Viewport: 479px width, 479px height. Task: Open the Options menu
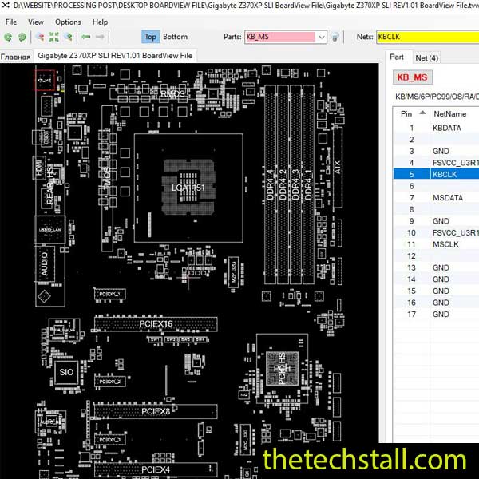coord(68,22)
